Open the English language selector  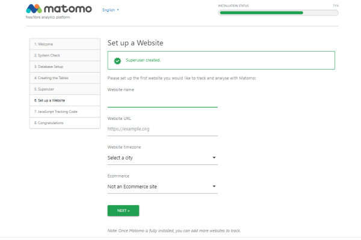(111, 10)
